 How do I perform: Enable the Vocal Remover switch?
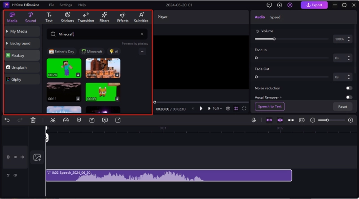[x=349, y=97]
